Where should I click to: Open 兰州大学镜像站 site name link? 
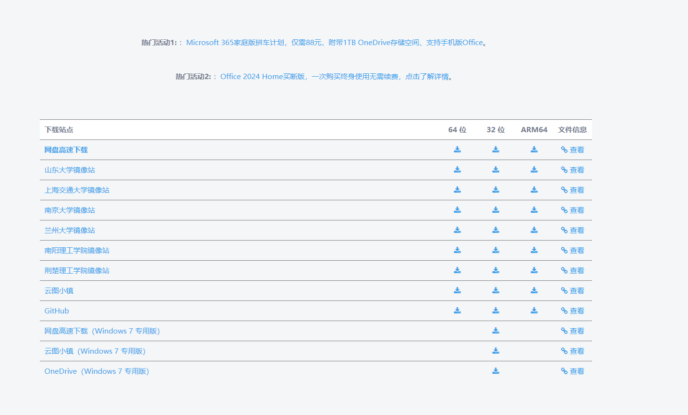tap(70, 231)
